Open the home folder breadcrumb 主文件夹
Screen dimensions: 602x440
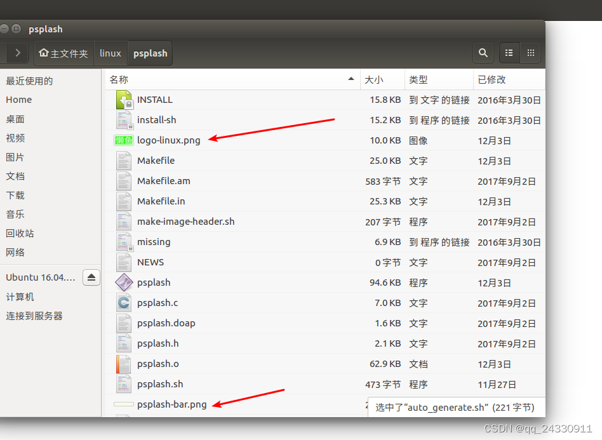click(x=64, y=53)
